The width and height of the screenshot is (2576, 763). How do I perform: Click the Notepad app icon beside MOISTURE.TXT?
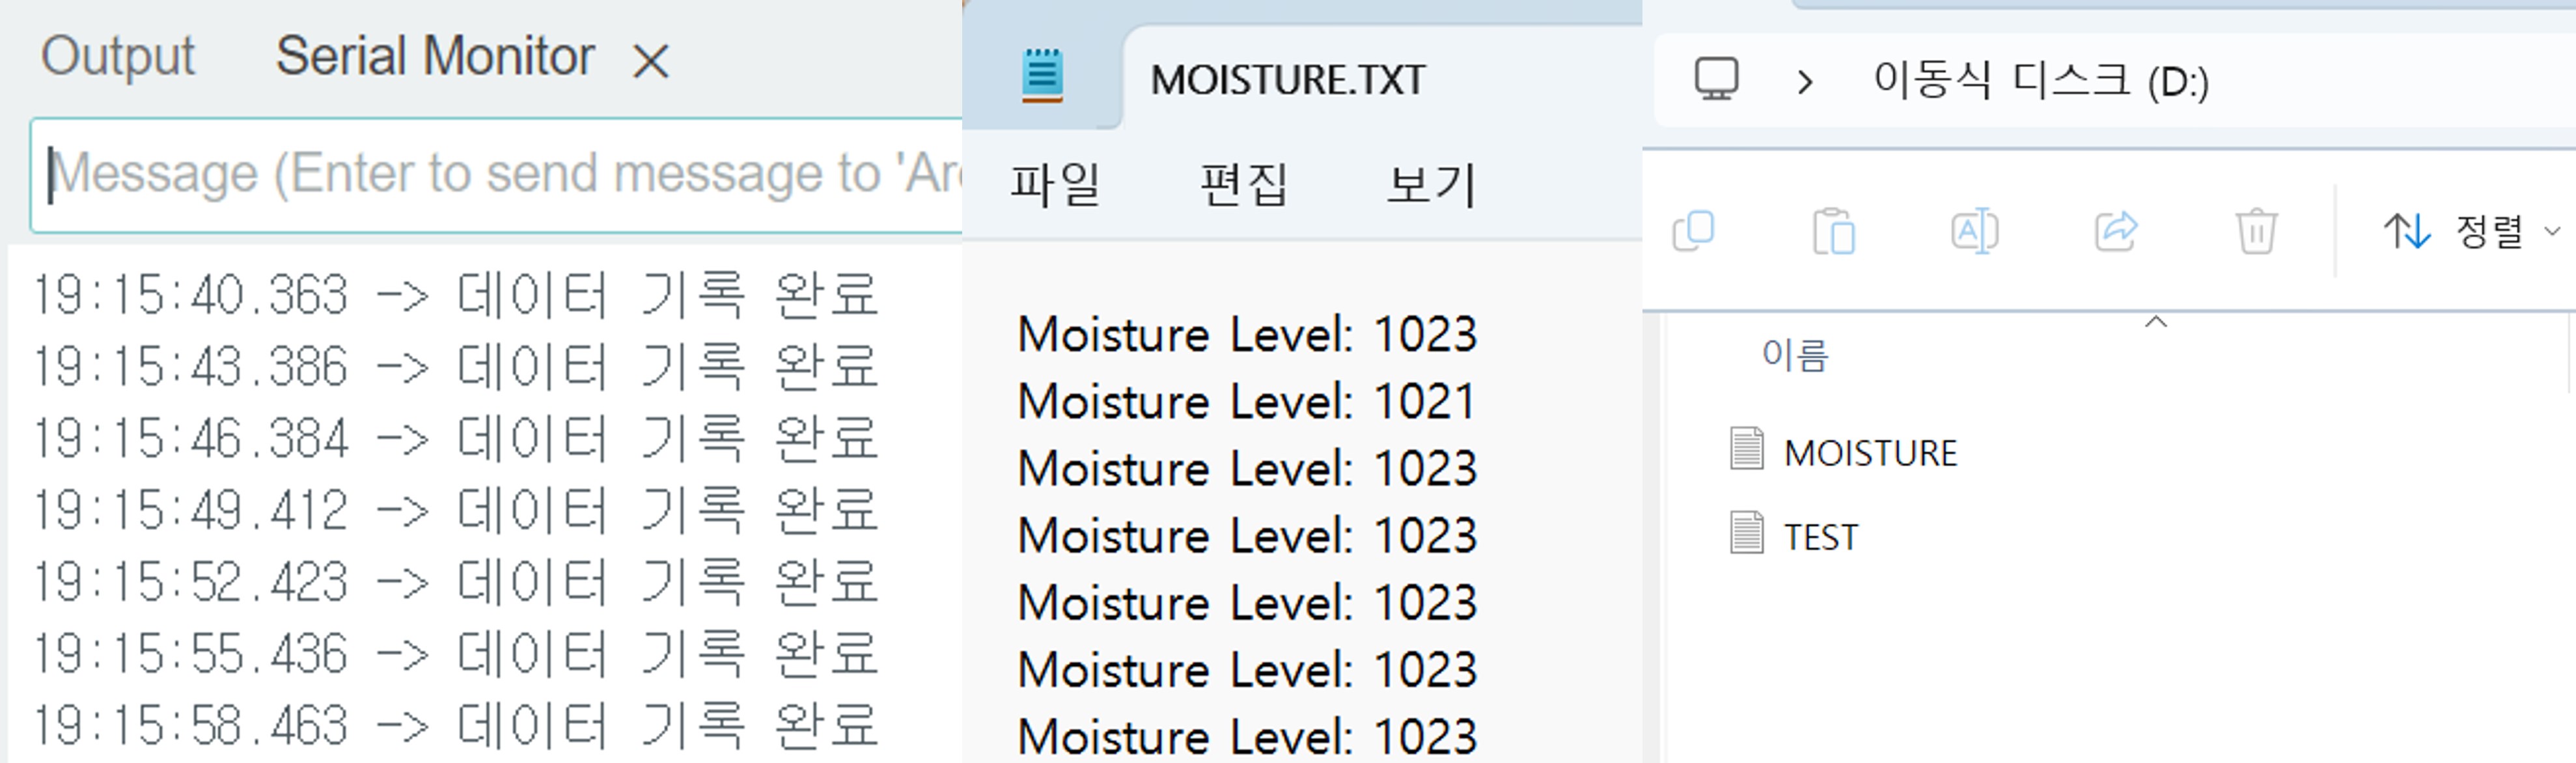[x=1042, y=76]
